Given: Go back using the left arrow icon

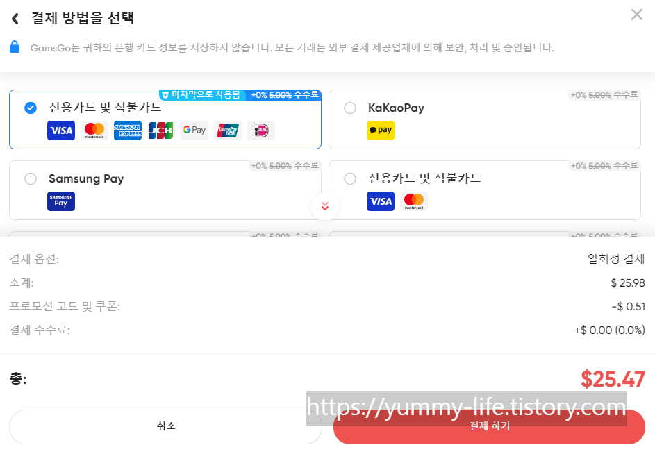Looking at the screenshot, I should [x=15, y=18].
